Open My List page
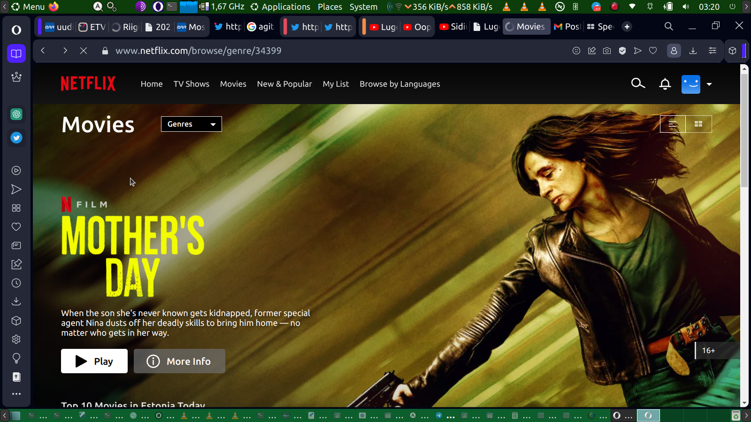 [336, 84]
